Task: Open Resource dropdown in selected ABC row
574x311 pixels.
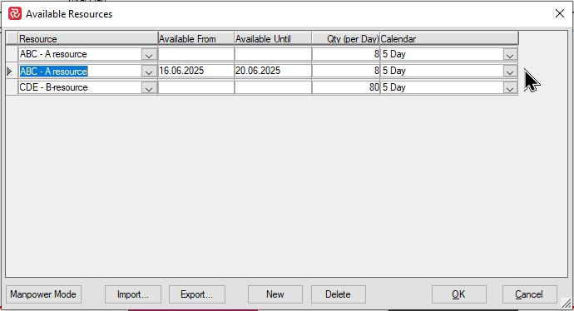Action: click(x=149, y=72)
